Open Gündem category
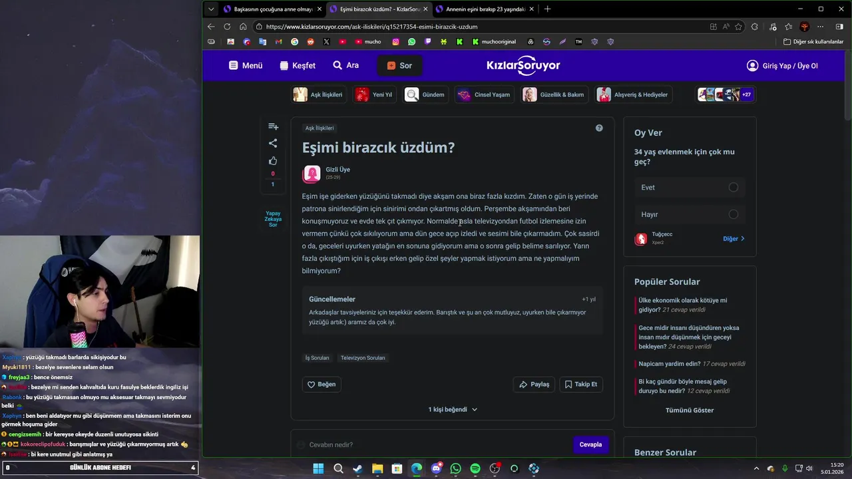 pyautogui.click(x=425, y=94)
